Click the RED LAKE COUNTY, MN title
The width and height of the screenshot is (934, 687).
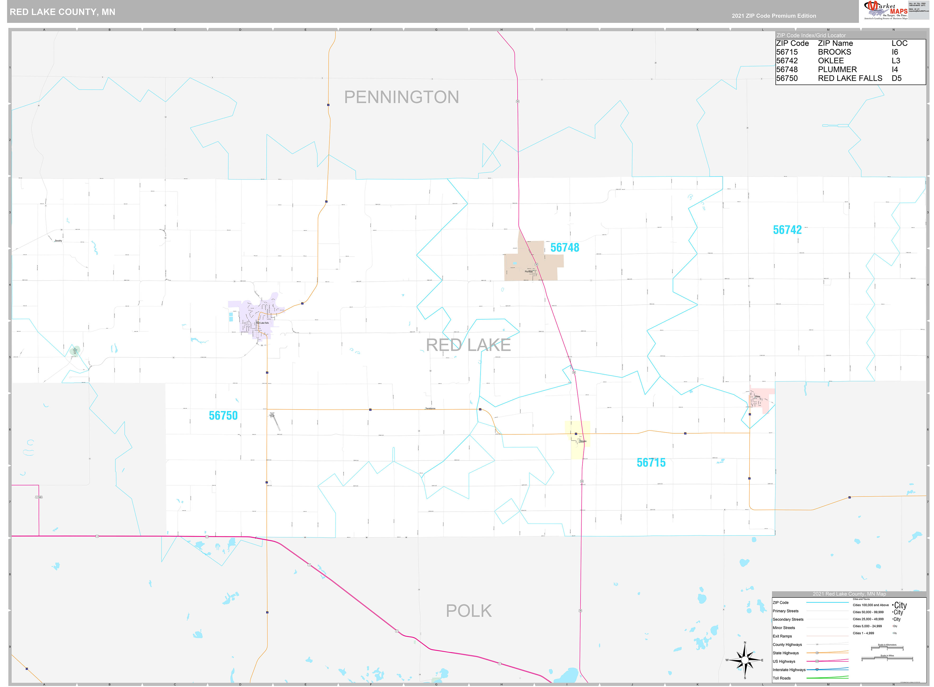[62, 12]
